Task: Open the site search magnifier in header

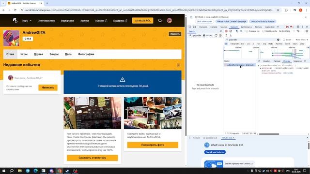Action: pyautogui.click(x=160, y=20)
